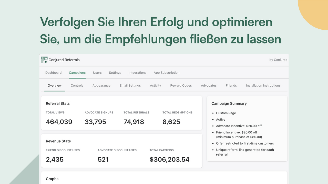The height and width of the screenshot is (184, 328).
Task: Click the "by Conjured" text
Action: pyautogui.click(x=278, y=60)
